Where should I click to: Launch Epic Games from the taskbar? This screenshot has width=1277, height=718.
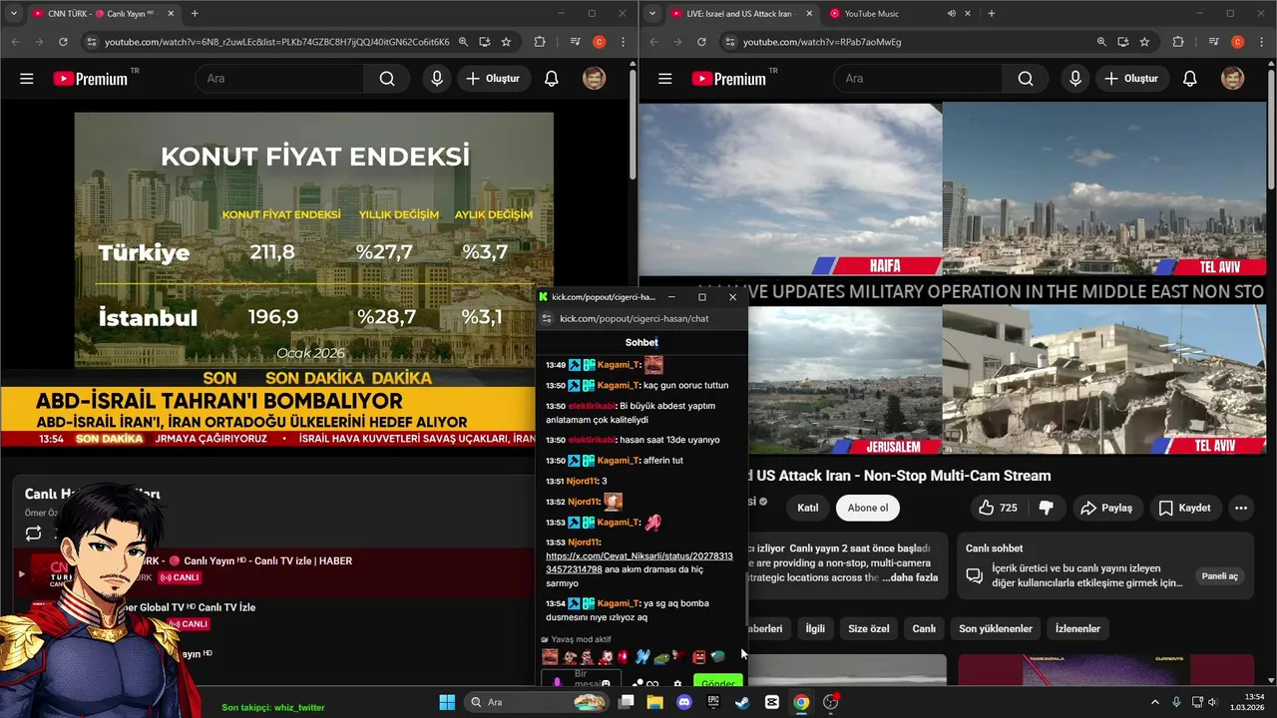(x=713, y=702)
